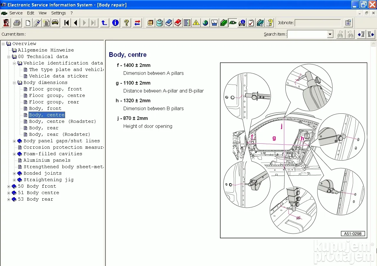The image size is (377, 266).
Task: Click the yellow car vehicle selection icon
Action: 55,23
